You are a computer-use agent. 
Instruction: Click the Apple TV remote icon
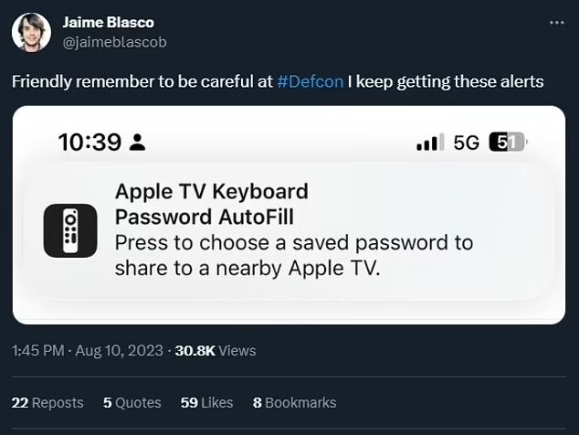(70, 230)
